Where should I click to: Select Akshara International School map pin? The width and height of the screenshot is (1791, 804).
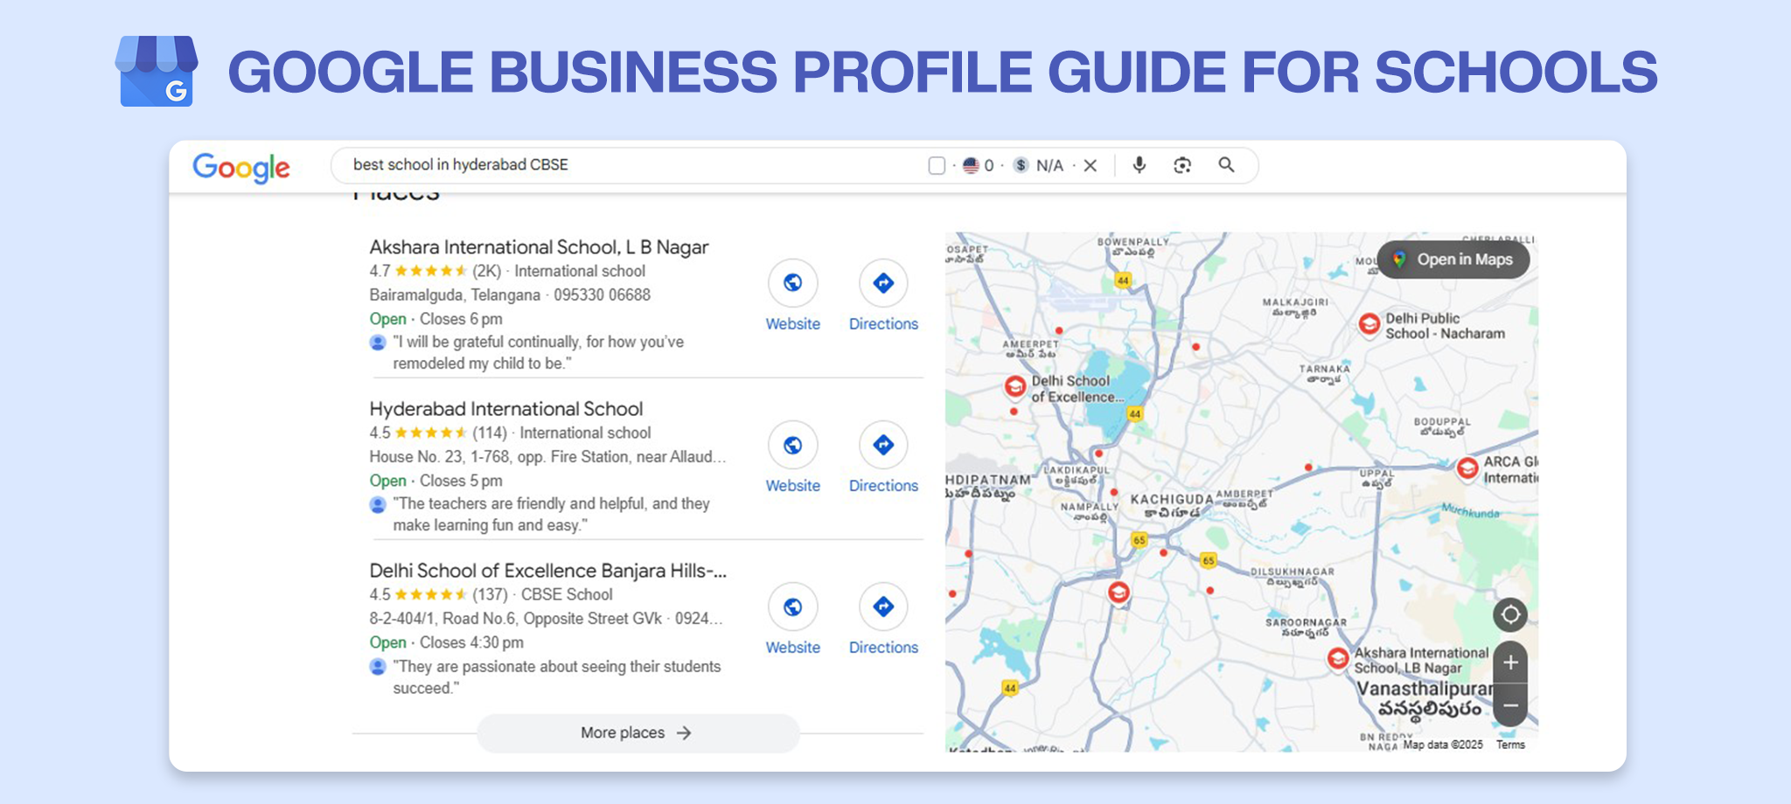tap(1337, 658)
